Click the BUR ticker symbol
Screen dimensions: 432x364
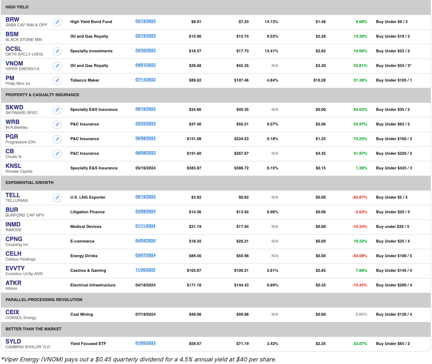(12, 210)
